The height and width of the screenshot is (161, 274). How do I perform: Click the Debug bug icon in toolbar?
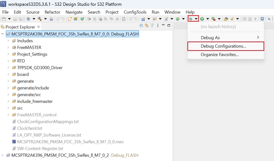(191, 19)
